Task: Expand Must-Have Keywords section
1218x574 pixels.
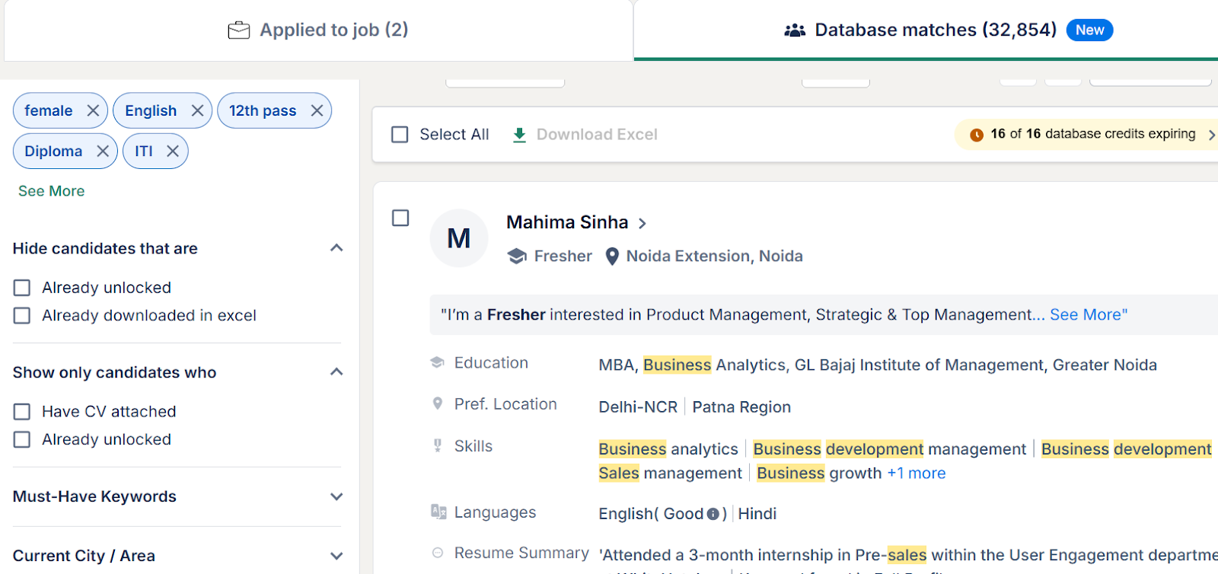Action: click(x=336, y=496)
